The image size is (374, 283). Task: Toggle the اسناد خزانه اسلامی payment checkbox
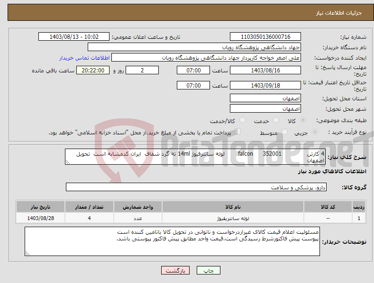237,132
